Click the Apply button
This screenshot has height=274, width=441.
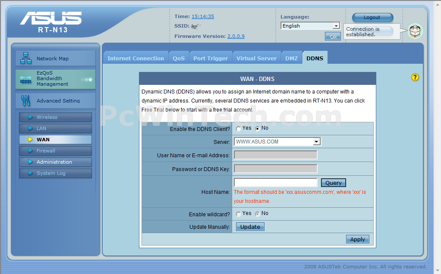tap(357, 239)
